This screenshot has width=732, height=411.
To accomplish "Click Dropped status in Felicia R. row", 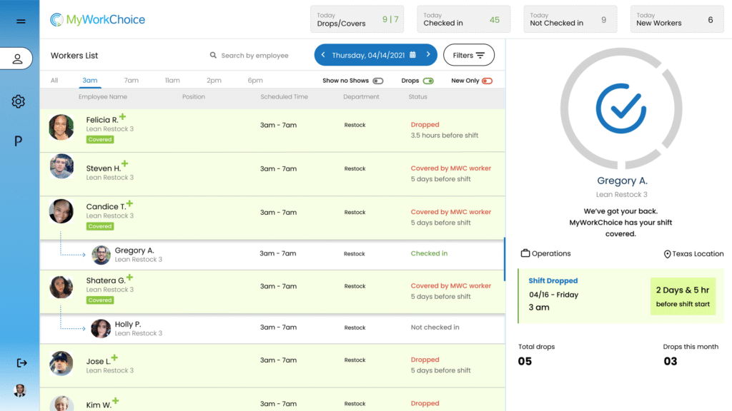I will tap(425, 124).
